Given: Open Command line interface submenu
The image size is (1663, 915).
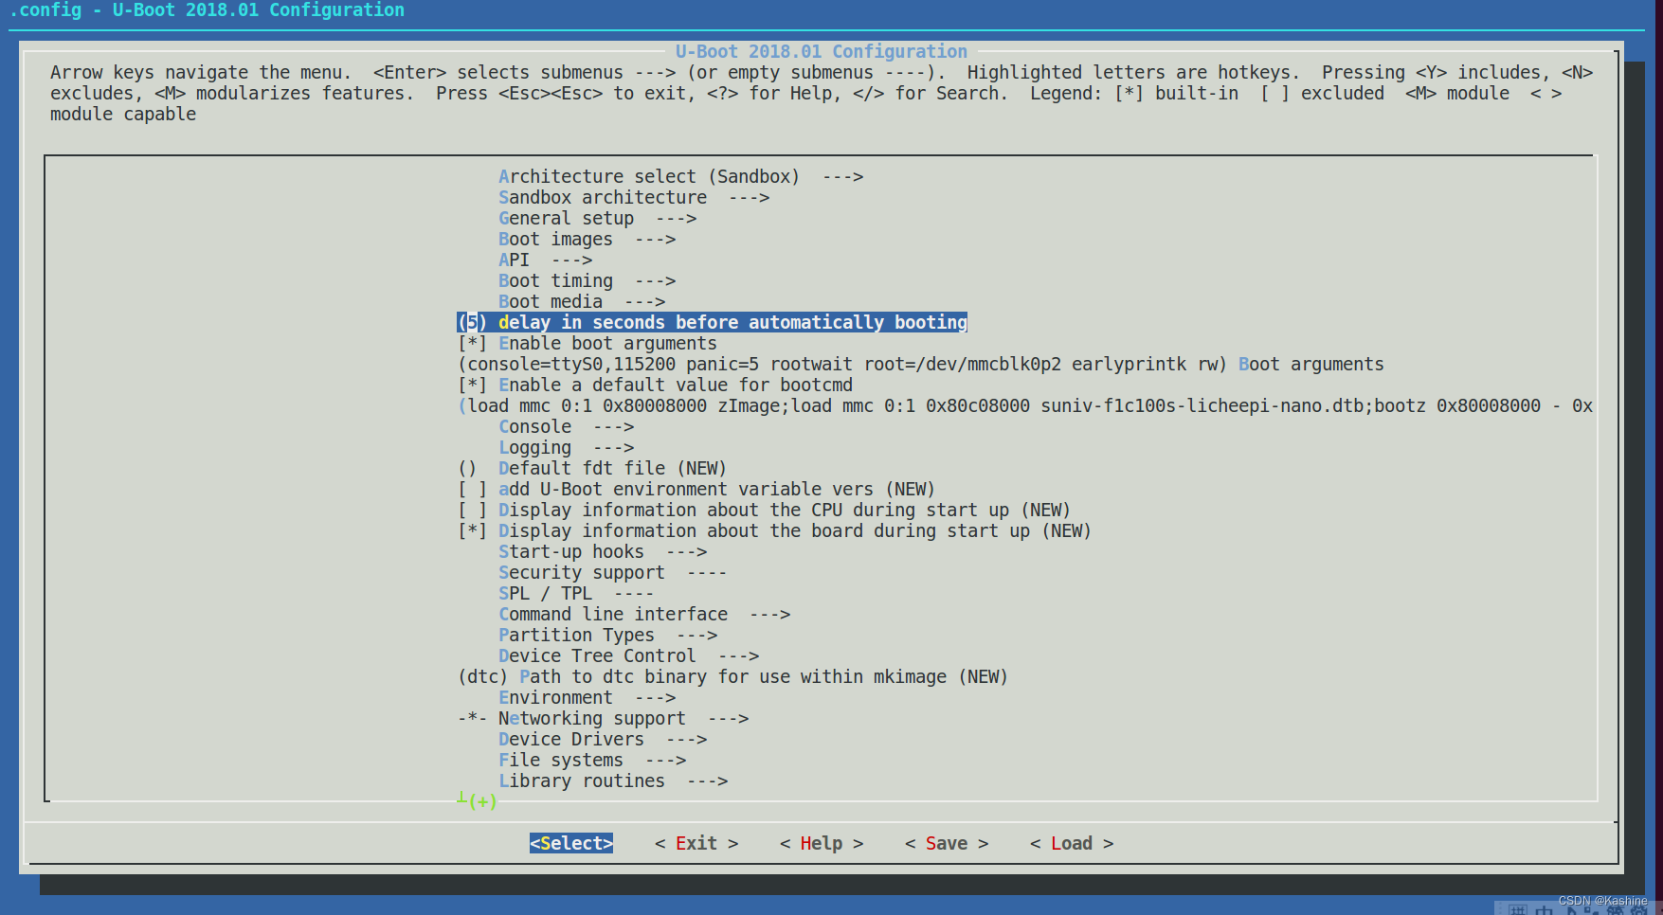Looking at the screenshot, I should 612,615.
